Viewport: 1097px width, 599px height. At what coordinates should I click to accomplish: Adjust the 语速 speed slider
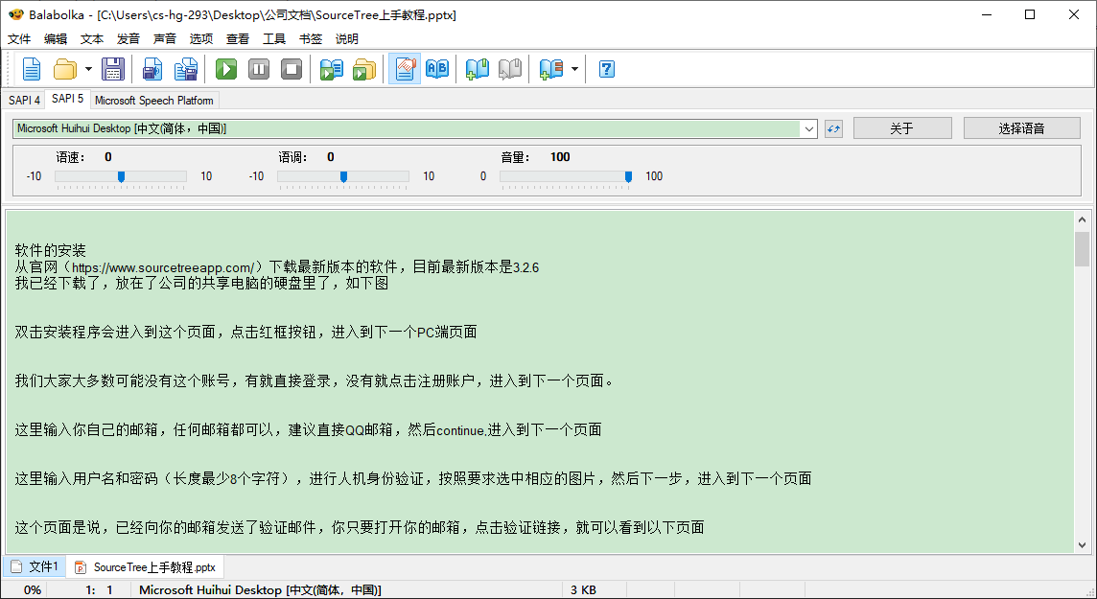coord(121,177)
